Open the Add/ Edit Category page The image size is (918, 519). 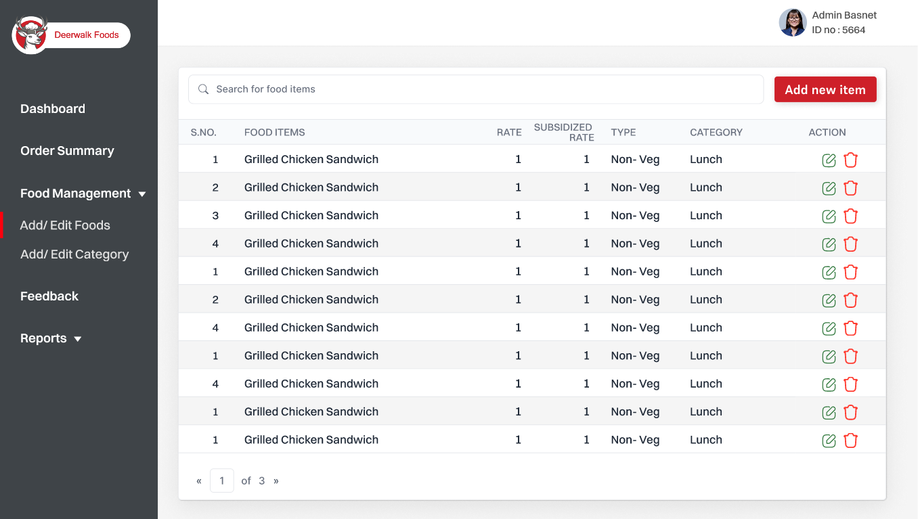pyautogui.click(x=74, y=254)
